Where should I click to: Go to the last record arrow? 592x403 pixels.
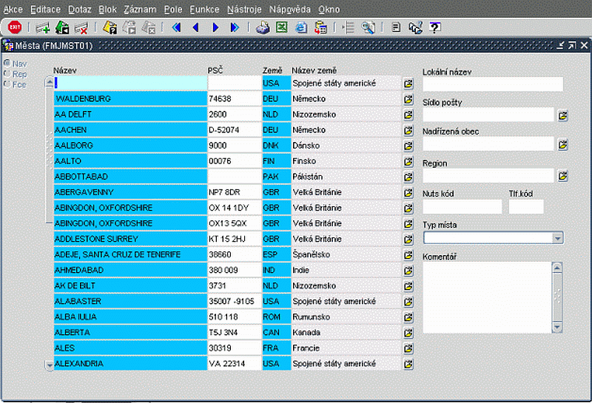(x=235, y=27)
